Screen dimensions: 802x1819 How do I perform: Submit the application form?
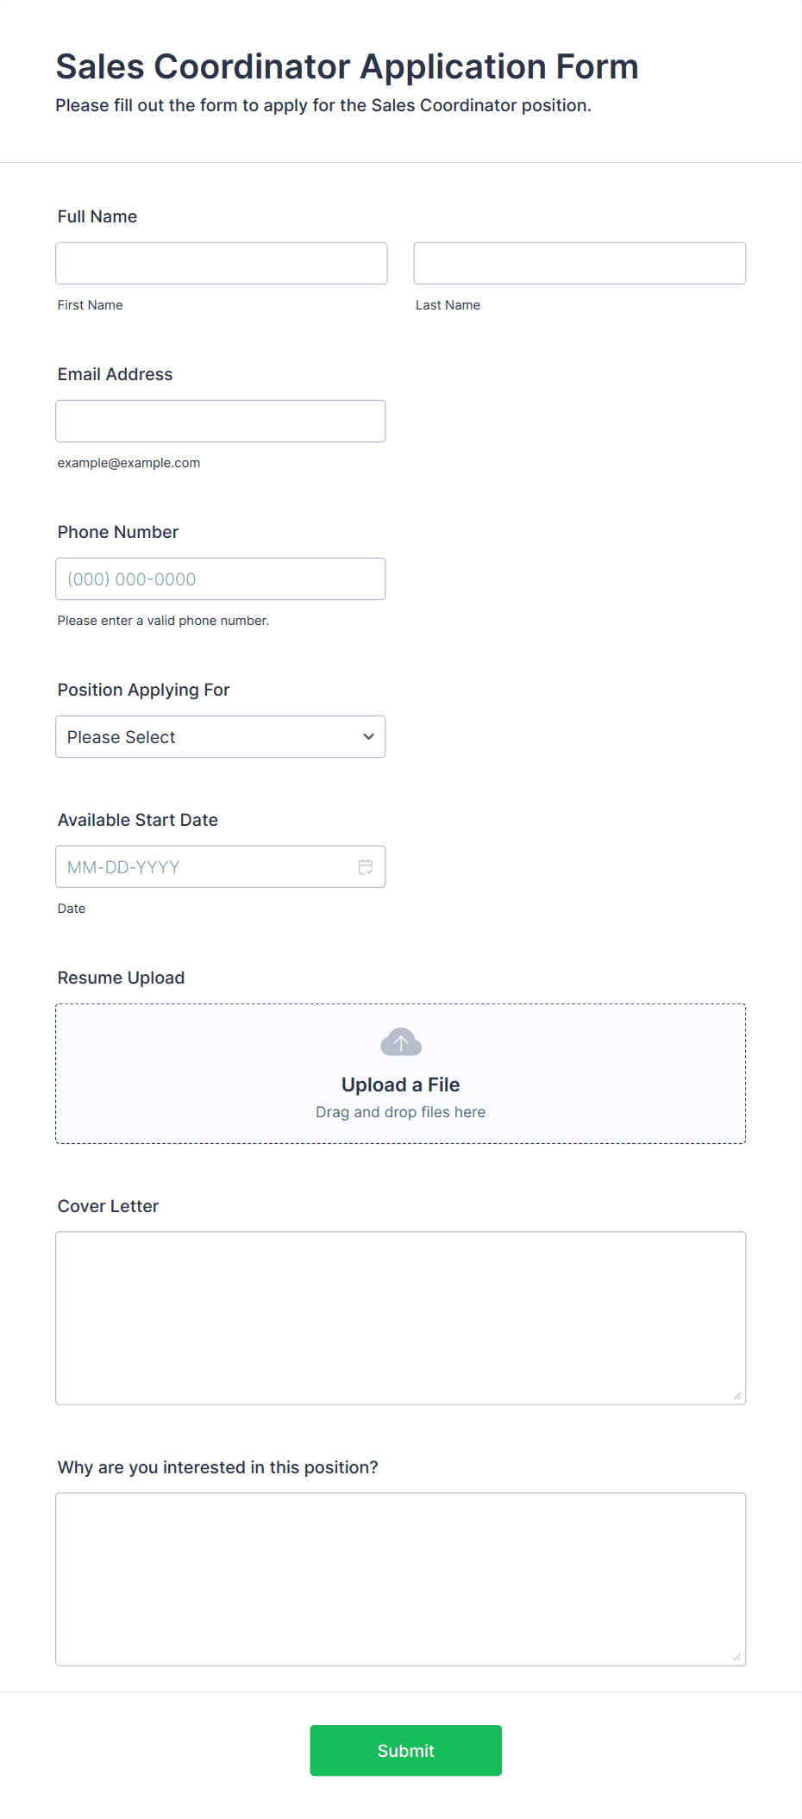[406, 1750]
